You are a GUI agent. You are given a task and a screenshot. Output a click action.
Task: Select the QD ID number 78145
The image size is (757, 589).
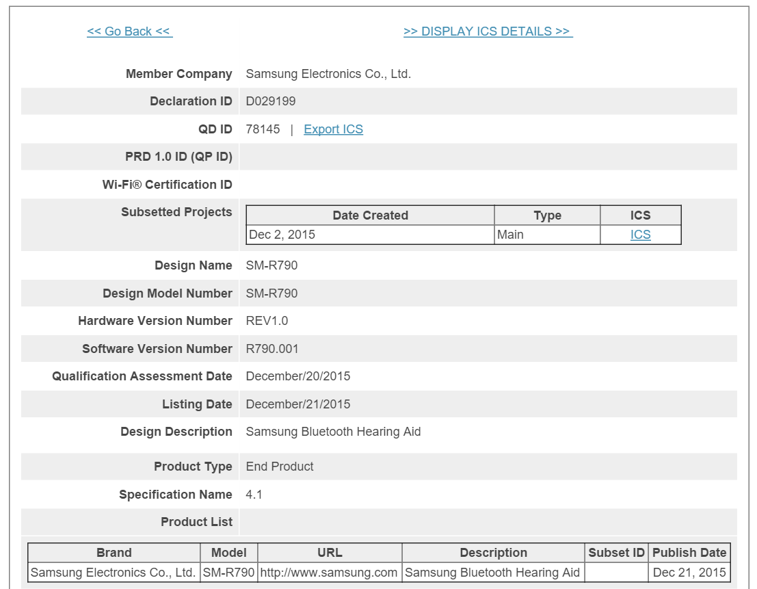[263, 129]
